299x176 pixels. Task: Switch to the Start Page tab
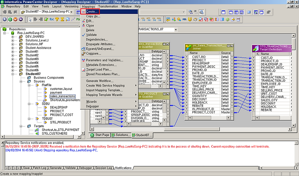pyautogui.click(x=100, y=135)
